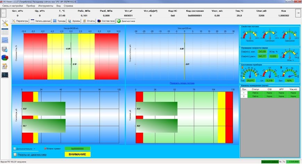The height and width of the screenshot is (164, 302).
Task: Click the Код состояния value 0x88000001
Action: point(195,16)
